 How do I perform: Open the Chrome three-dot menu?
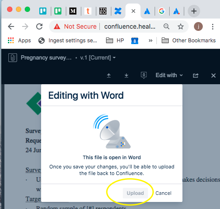point(212,26)
